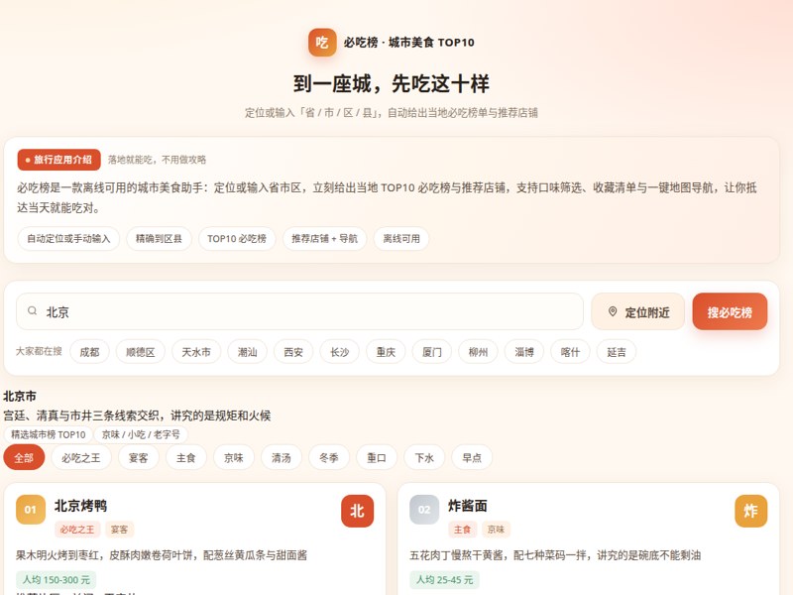
Task: Select the 柳州 popular search chip
Action: (x=478, y=352)
